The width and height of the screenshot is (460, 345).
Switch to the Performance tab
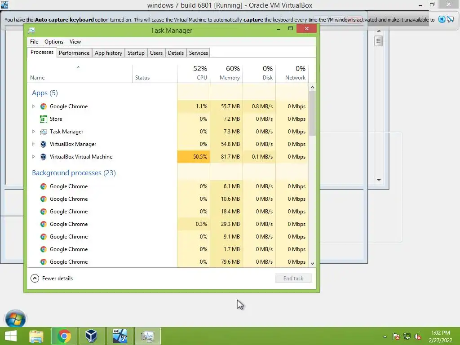pyautogui.click(x=74, y=53)
